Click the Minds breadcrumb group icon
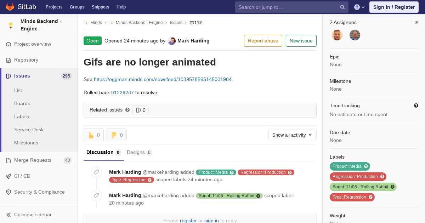Image resolution: width=425 pixels, height=223 pixels. [x=86, y=23]
